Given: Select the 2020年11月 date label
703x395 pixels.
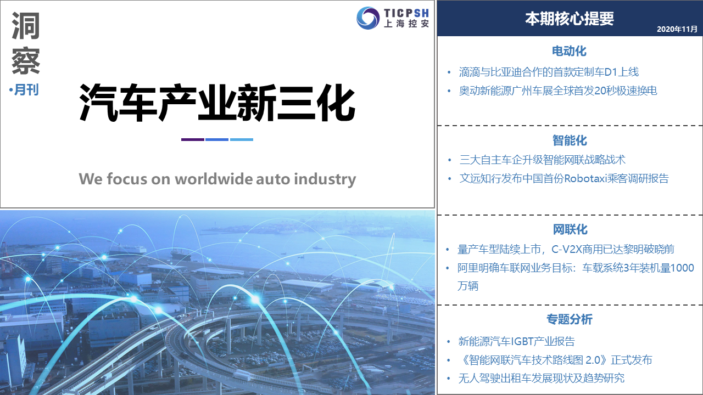Looking at the screenshot, I should (677, 29).
